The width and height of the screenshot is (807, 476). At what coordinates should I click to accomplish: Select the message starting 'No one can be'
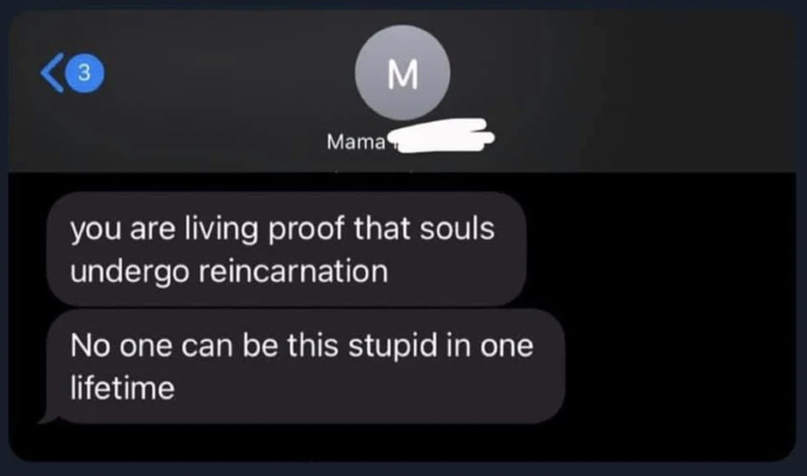[306, 366]
